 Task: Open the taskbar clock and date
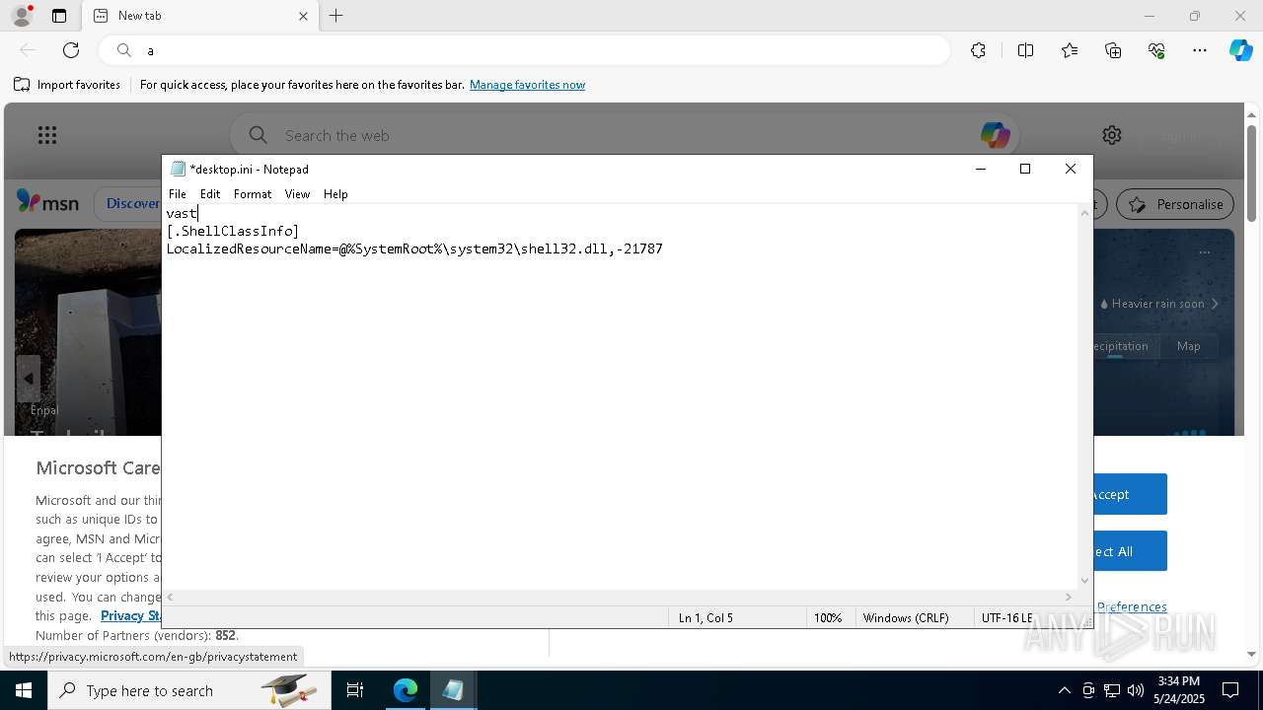click(1178, 690)
